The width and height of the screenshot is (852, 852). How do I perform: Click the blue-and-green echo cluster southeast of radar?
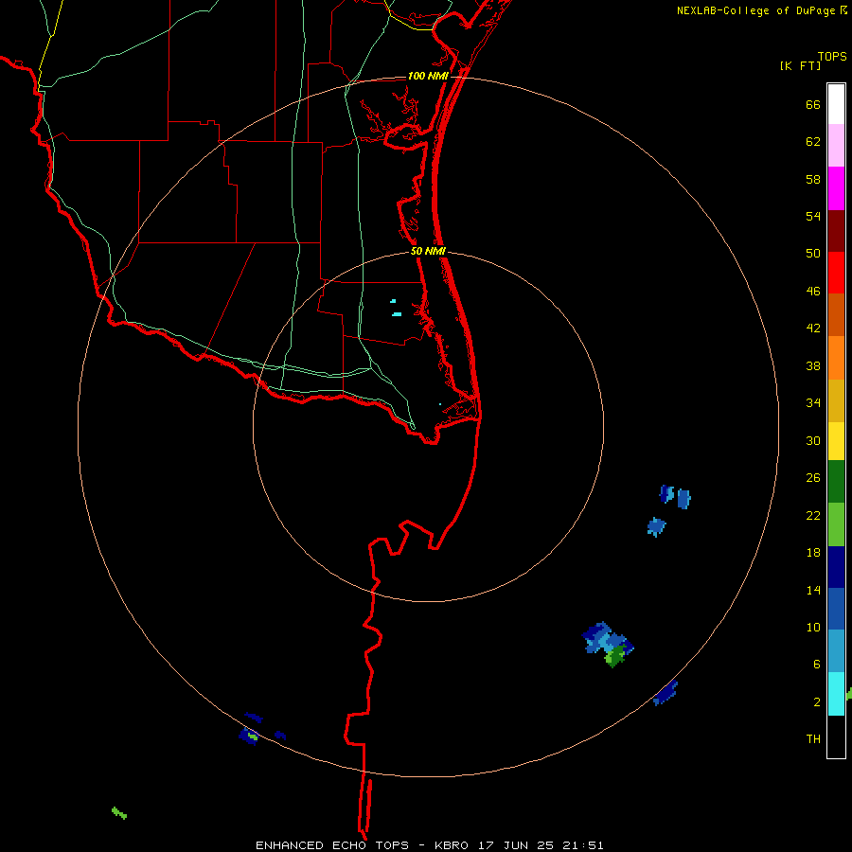tap(608, 645)
